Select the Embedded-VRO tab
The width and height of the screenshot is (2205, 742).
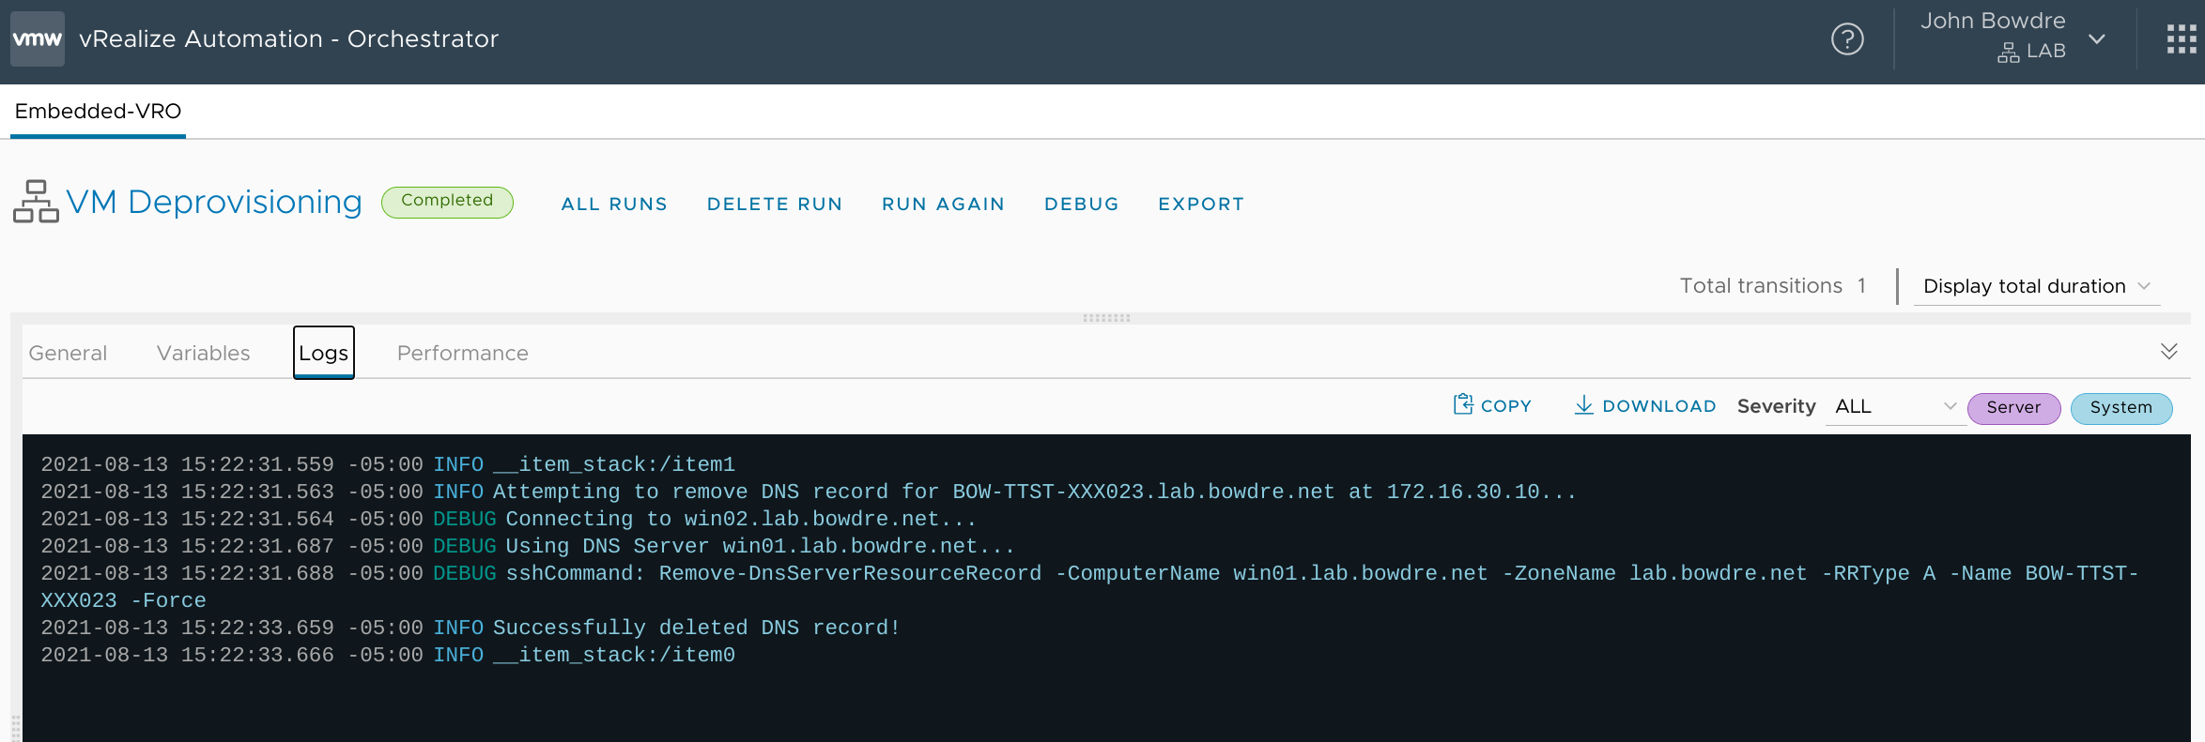point(98,111)
